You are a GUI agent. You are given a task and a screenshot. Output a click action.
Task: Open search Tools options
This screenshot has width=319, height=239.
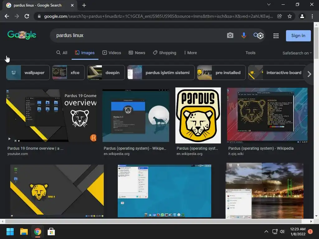point(250,53)
